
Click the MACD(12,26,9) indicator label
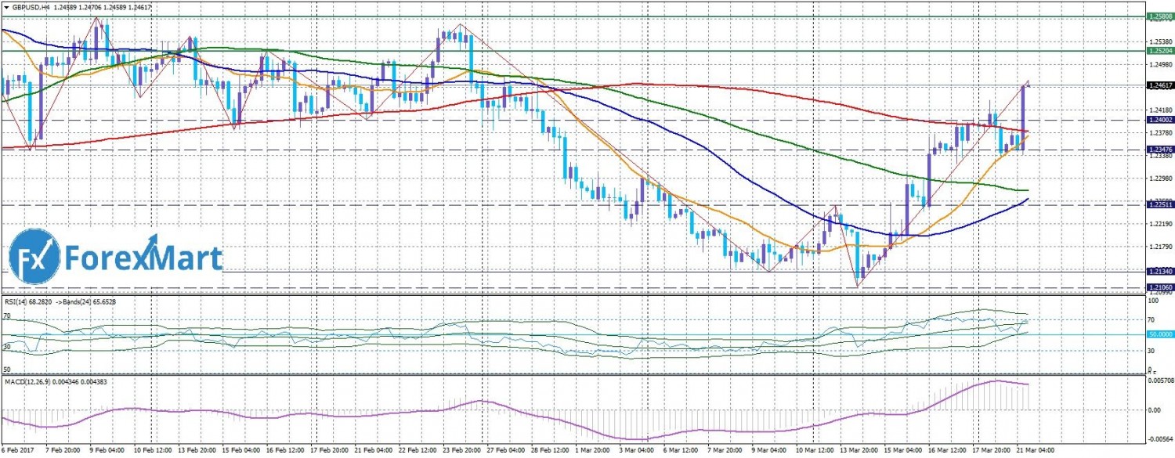(x=31, y=381)
